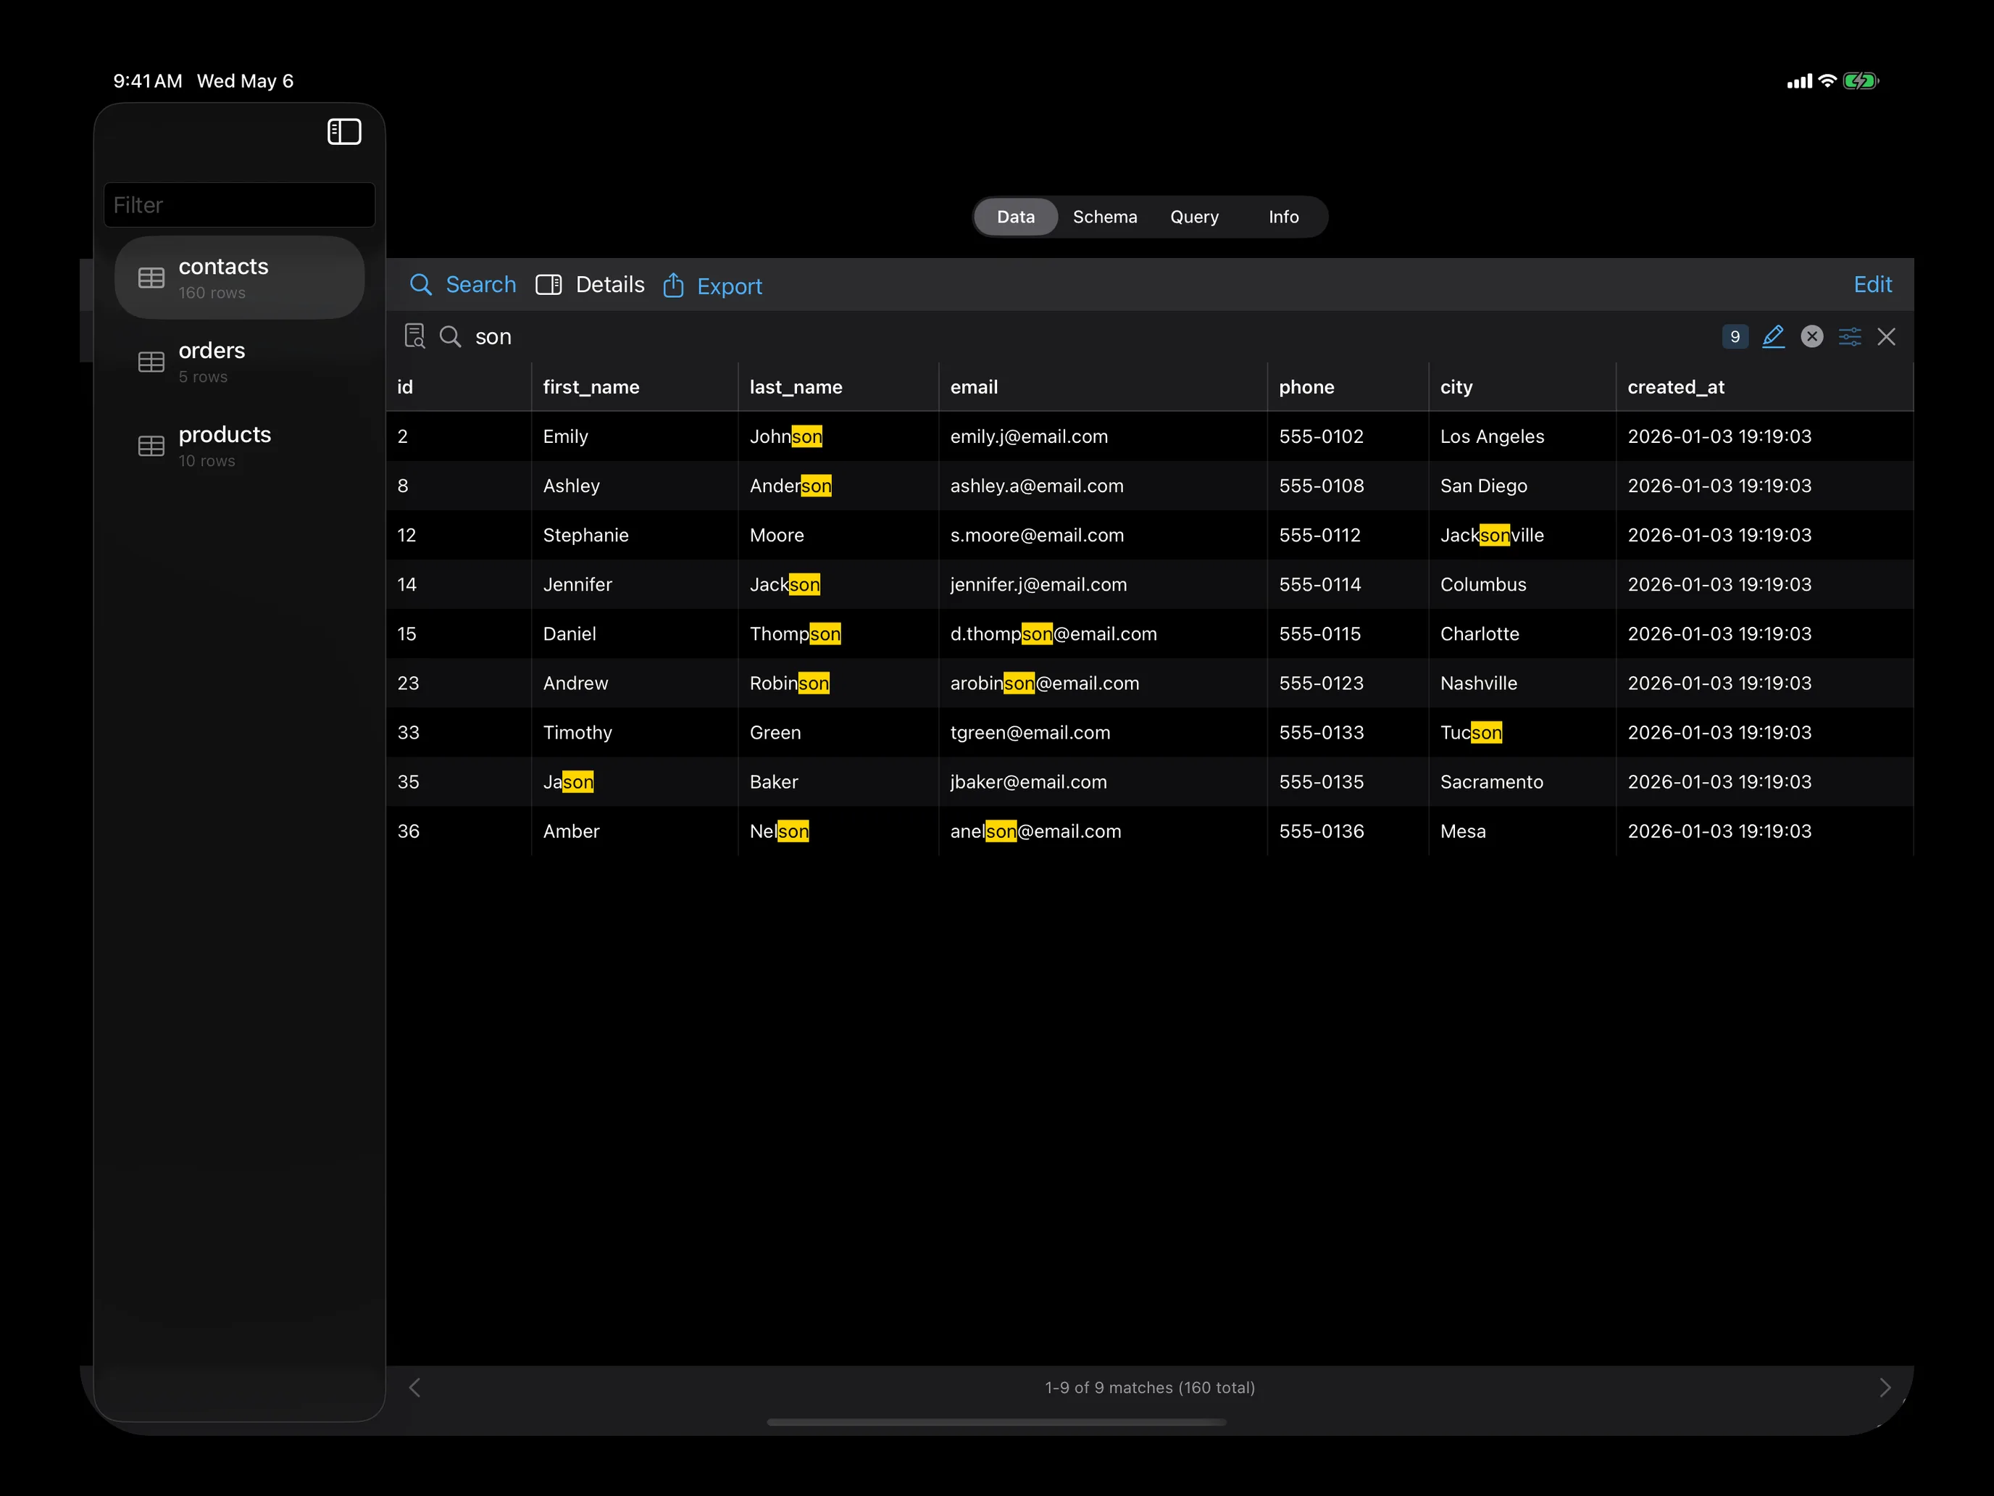Click phone cell '555-0102'
Screen dimensions: 1994x1496
pyautogui.click(x=1348, y=436)
